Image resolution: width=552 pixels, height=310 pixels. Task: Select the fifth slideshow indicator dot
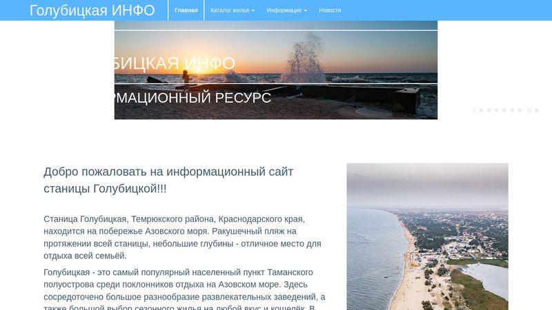pyautogui.click(x=504, y=110)
